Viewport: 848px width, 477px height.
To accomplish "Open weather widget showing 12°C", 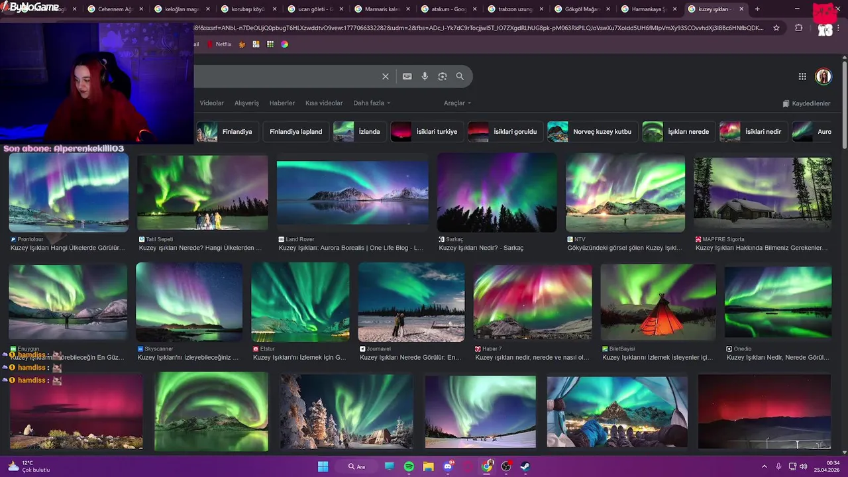I will tap(29, 466).
